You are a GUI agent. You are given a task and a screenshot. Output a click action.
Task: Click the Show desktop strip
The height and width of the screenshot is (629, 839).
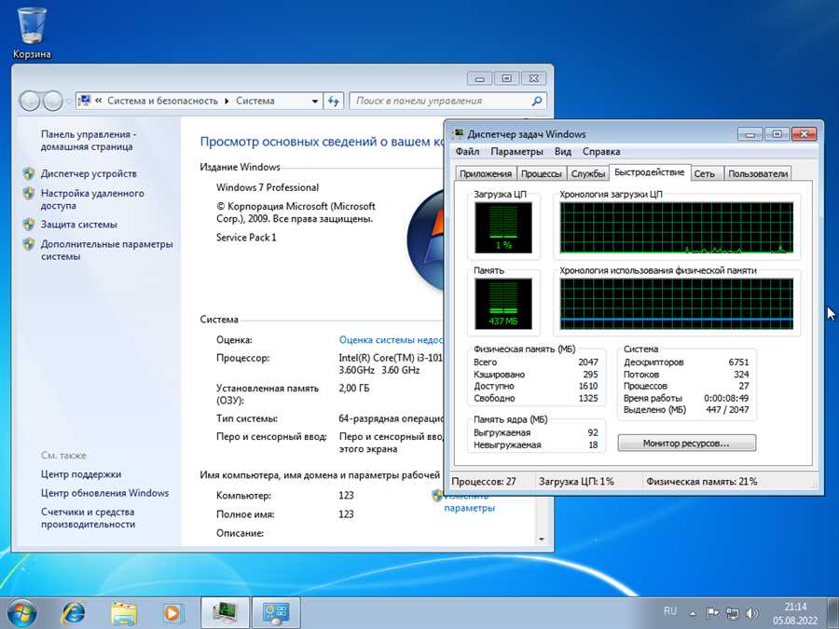point(832,613)
